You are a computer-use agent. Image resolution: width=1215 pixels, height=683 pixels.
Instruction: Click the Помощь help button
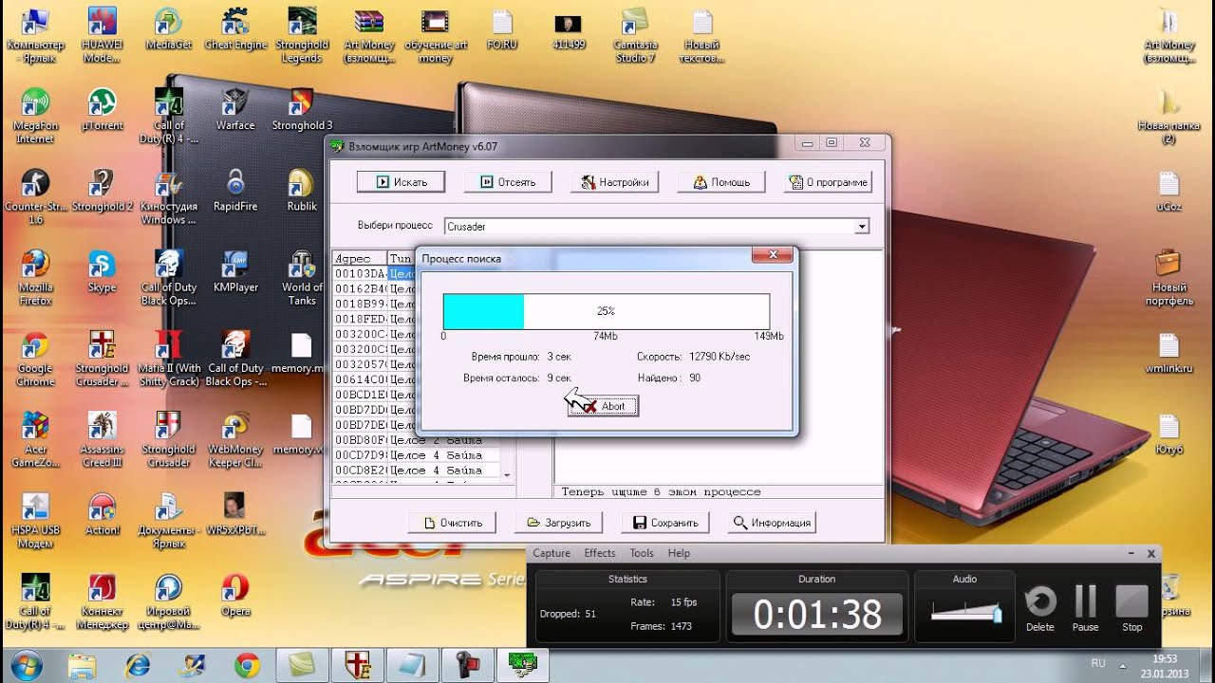[x=722, y=181]
